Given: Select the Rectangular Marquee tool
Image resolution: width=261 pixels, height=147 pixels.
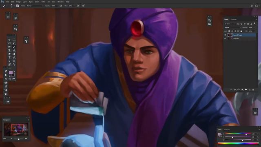Looking at the screenshot, I should (14, 40).
